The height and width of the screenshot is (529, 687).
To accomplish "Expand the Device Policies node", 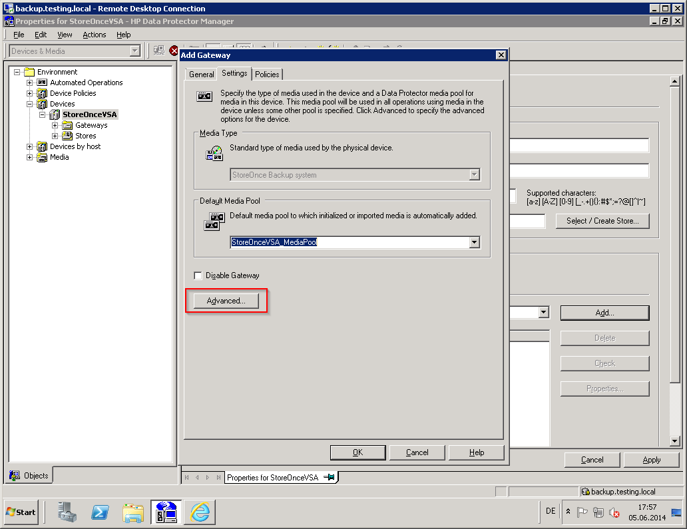I will point(30,93).
